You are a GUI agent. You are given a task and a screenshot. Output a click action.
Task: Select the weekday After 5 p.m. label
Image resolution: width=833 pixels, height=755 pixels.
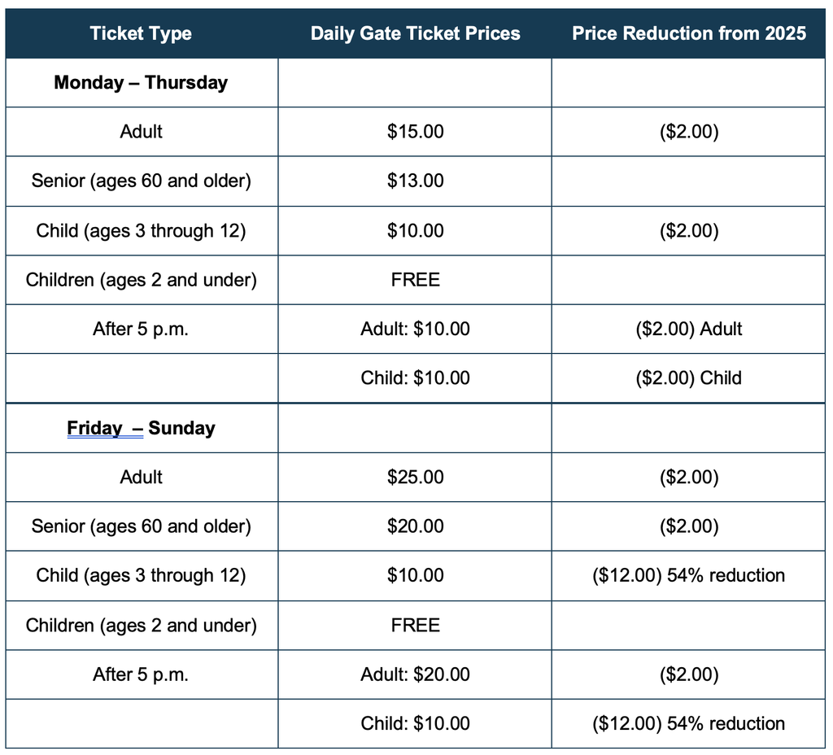(141, 329)
